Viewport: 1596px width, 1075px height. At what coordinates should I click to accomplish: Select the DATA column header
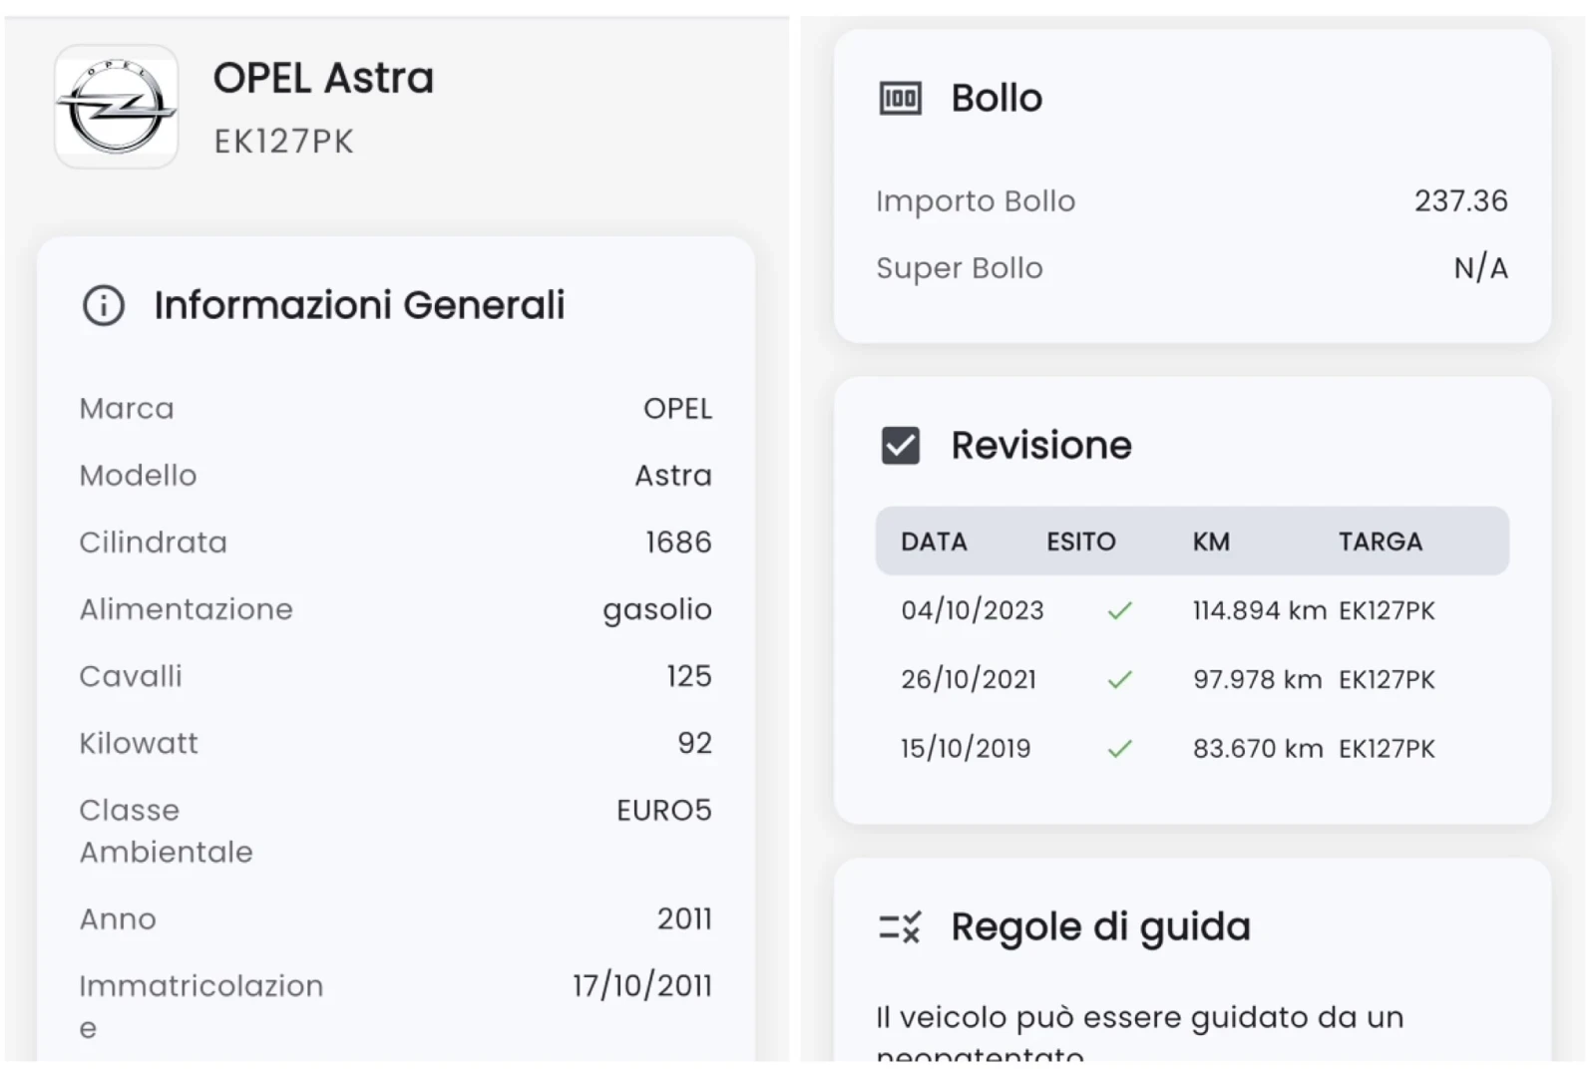[934, 541]
